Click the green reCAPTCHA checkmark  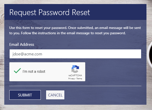pyautogui.click(x=17, y=71)
